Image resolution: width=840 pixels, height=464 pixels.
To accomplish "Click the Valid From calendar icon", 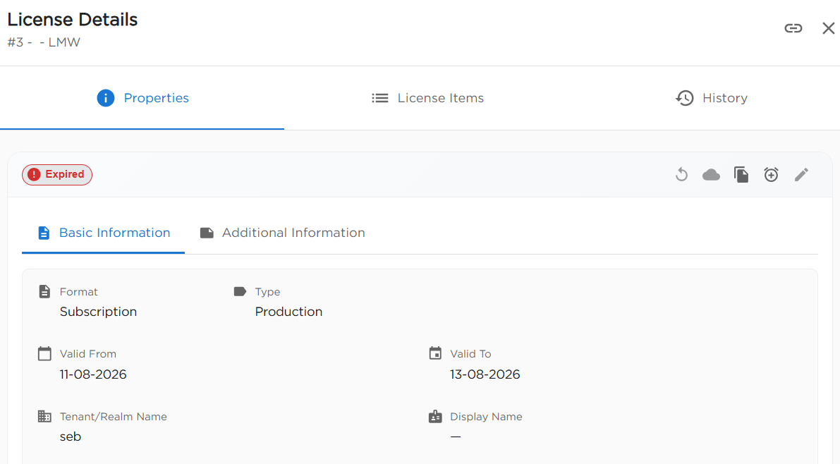I will click(x=44, y=353).
